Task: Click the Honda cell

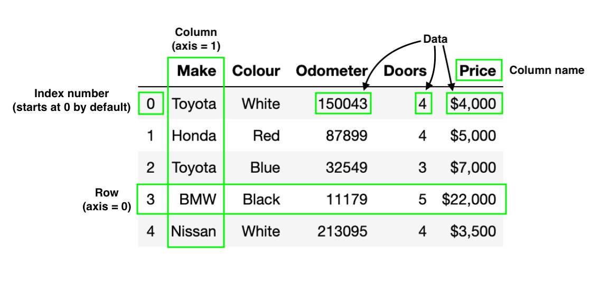Action: [x=194, y=136]
